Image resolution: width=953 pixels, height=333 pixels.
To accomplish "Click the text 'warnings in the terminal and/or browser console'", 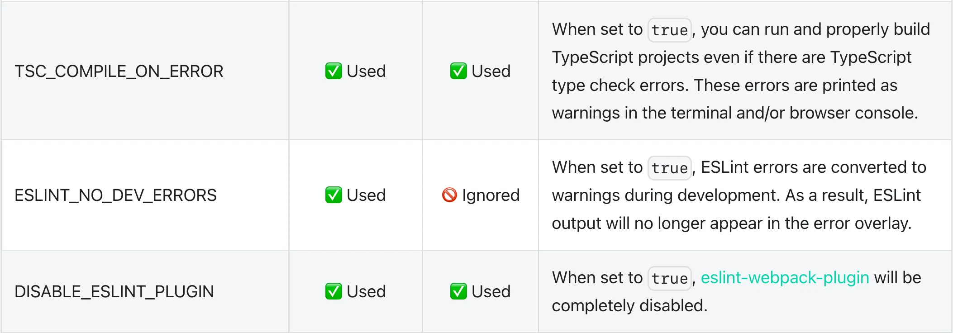I will [734, 113].
